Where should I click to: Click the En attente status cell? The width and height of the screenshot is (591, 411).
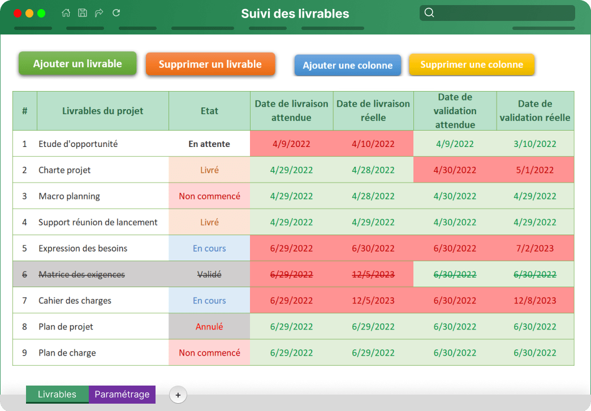[x=209, y=144]
